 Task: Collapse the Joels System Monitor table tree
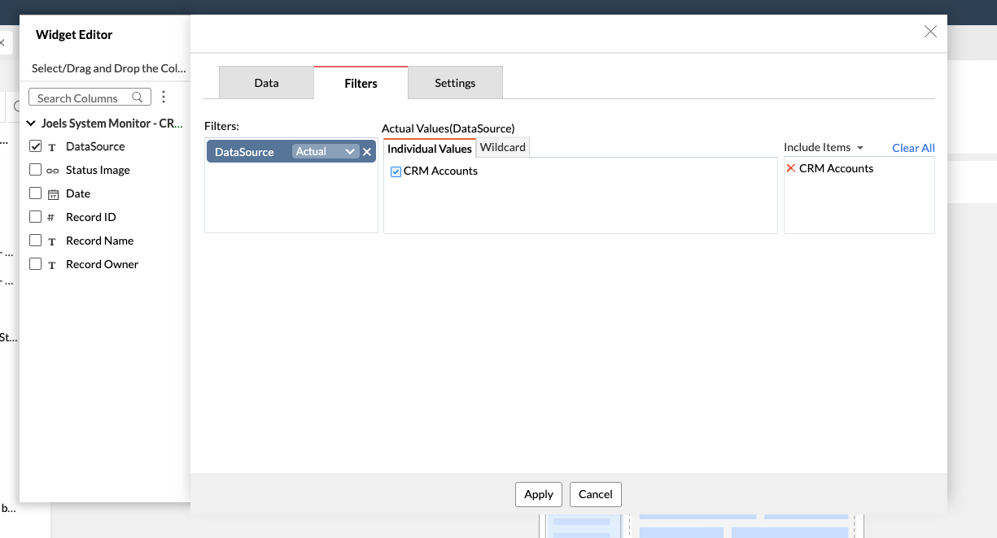[31, 124]
